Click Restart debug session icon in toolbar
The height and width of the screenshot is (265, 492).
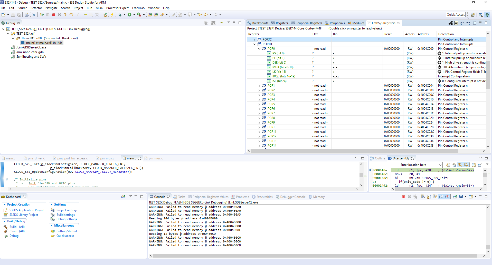pos(105,15)
